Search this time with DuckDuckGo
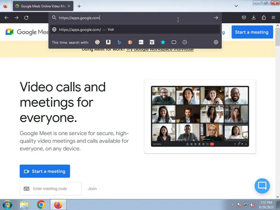 click(x=130, y=42)
